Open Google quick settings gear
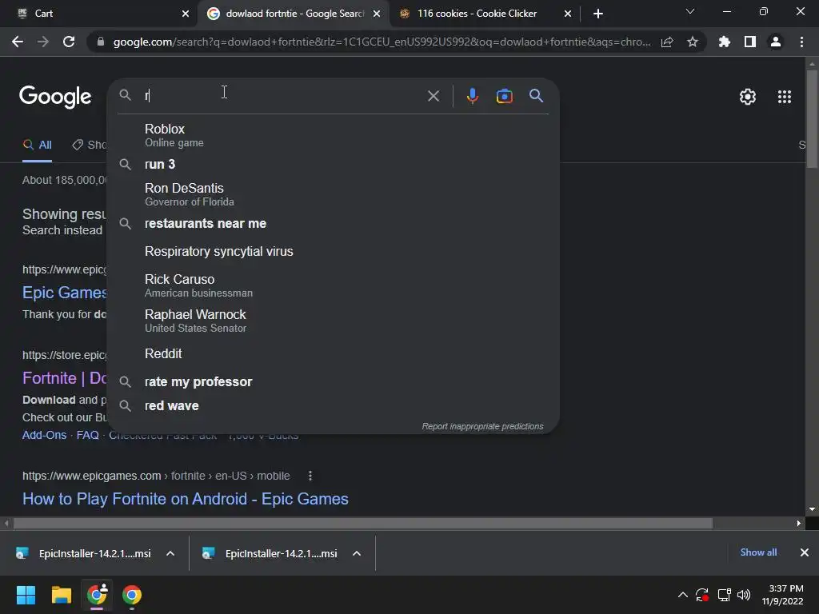 748,97
